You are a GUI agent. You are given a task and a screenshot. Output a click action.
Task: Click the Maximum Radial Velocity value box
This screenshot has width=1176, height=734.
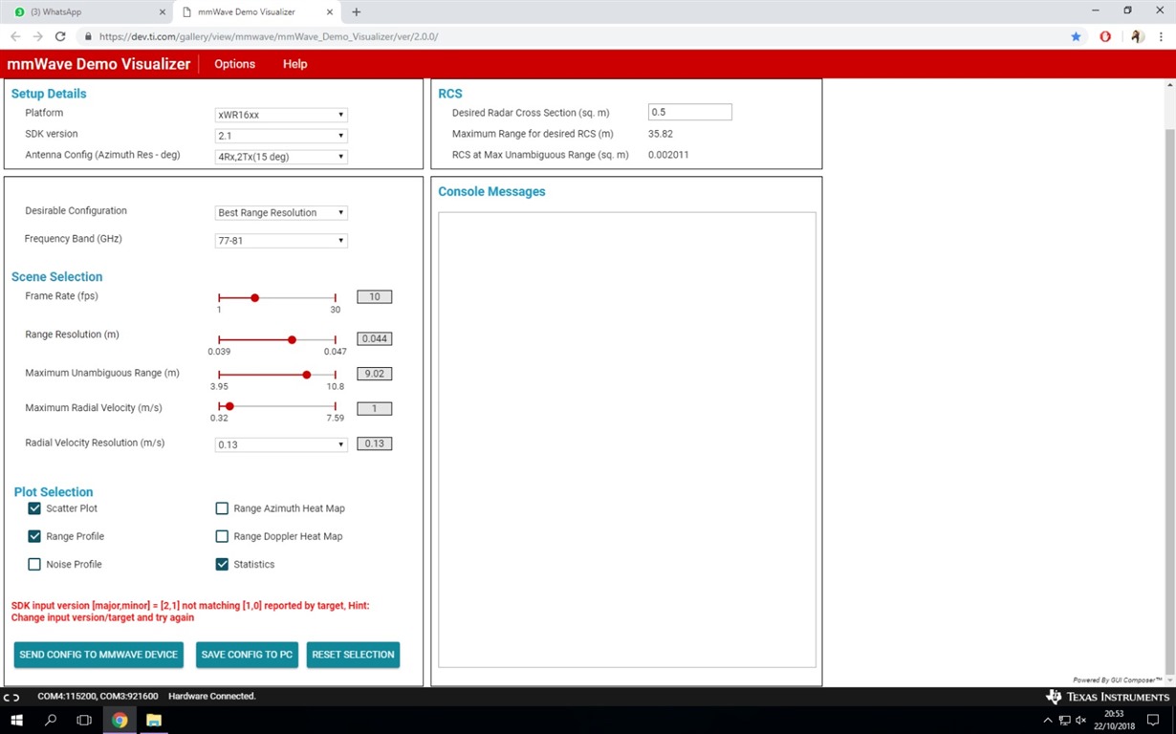click(374, 408)
